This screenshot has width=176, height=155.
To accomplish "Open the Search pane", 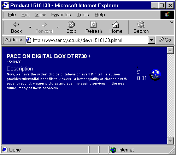I will pos(141,27).
